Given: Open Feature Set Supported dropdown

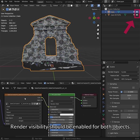Looking at the screenshot, I should (129, 76).
